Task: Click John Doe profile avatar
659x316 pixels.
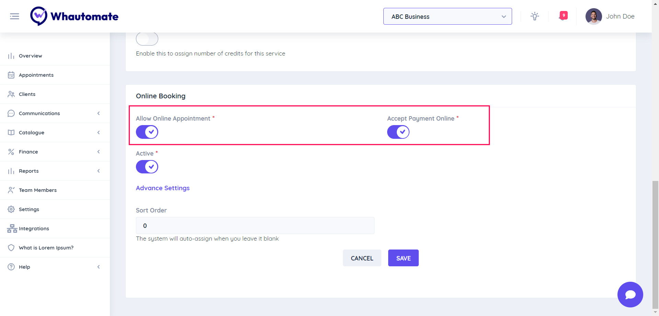Action: click(x=593, y=16)
